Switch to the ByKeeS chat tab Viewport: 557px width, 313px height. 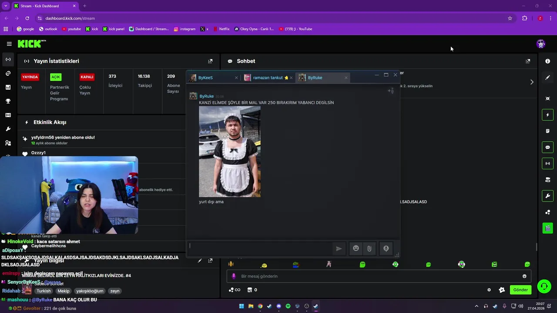[x=213, y=78]
